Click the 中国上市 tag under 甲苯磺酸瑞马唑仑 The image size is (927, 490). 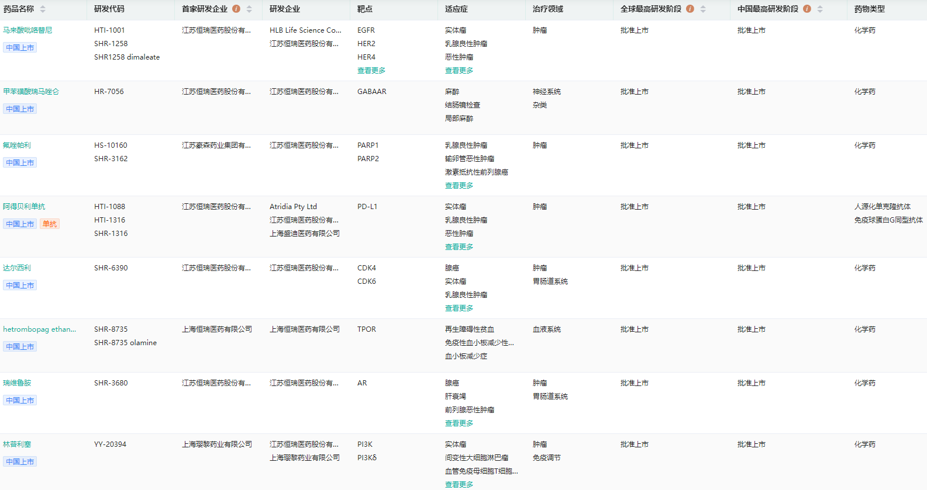tap(20, 109)
